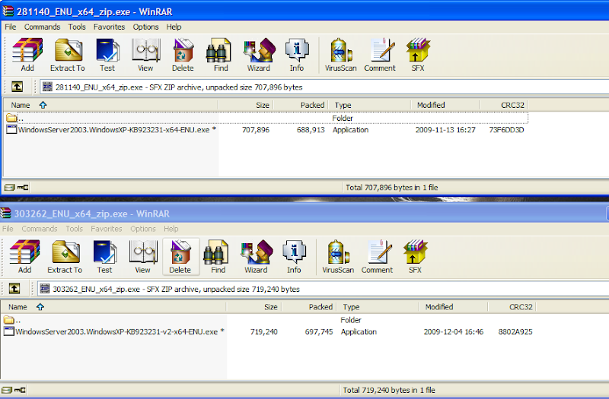Open Favorites menu in the 281140 window

click(x=109, y=27)
